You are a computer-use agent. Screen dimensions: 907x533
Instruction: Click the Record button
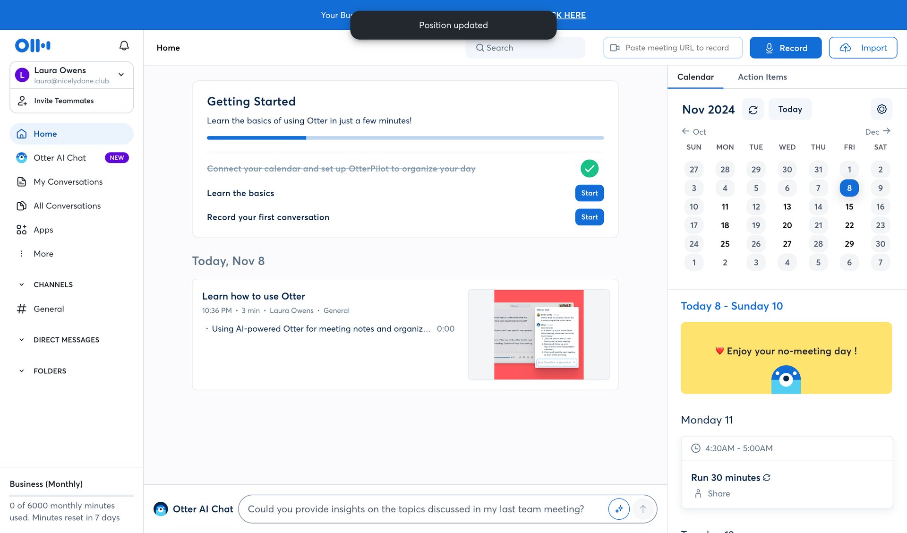(x=786, y=47)
